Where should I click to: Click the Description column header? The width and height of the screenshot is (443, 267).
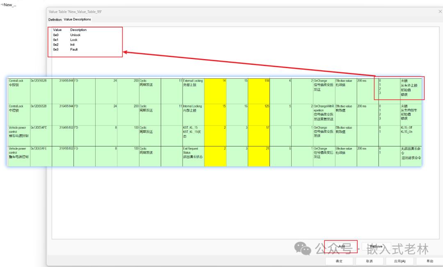tap(78, 30)
